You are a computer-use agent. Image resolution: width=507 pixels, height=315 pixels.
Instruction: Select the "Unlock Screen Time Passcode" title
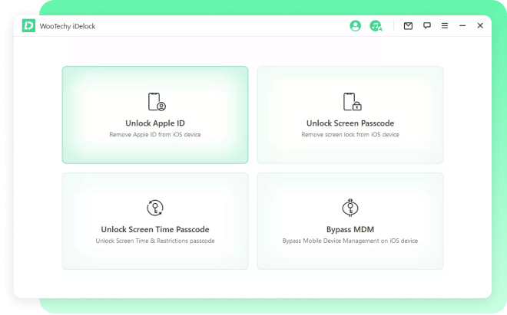point(155,229)
